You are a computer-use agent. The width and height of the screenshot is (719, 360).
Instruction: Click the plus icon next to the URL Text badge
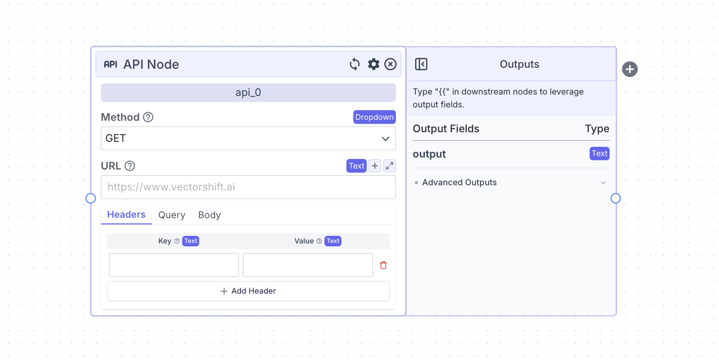[x=375, y=166]
